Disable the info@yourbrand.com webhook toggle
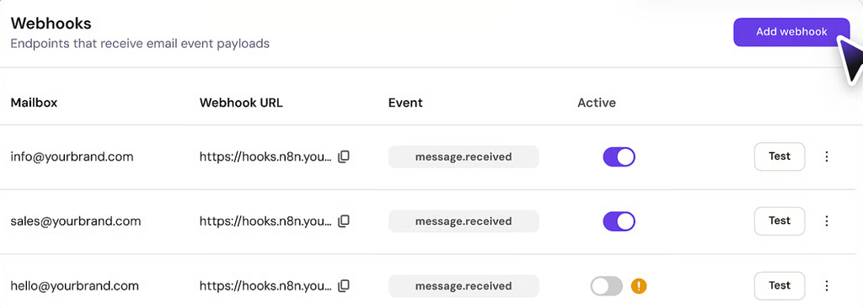The height and width of the screenshot is (308, 863). 619,157
